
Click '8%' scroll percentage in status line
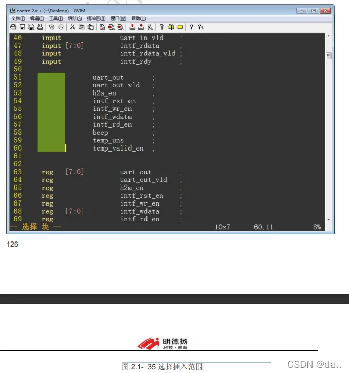click(317, 227)
